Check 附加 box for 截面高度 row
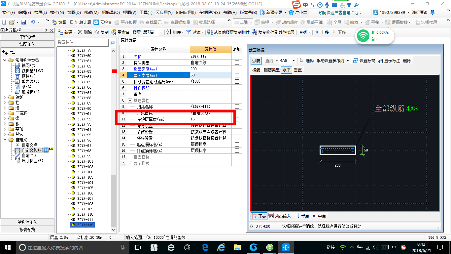Image resolution: width=451 pixels, height=254 pixels. 237,75
